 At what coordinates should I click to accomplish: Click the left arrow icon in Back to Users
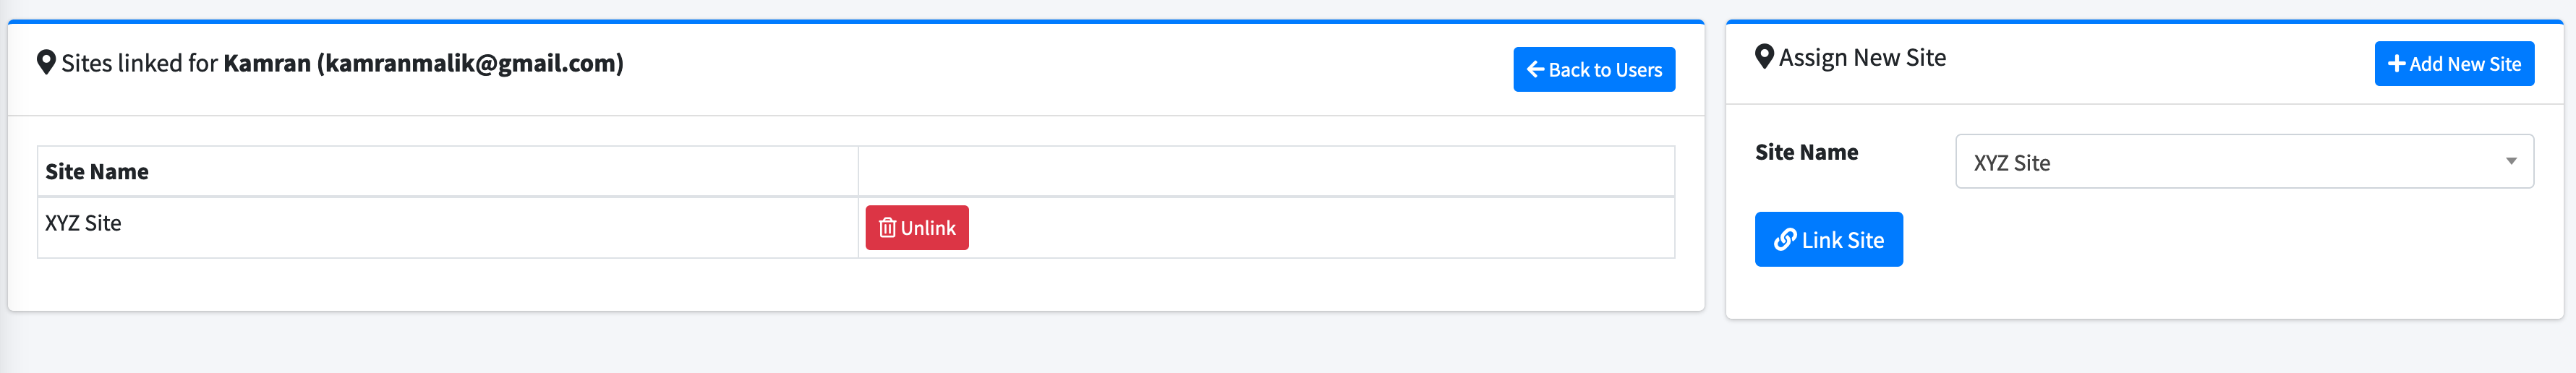tap(1535, 70)
